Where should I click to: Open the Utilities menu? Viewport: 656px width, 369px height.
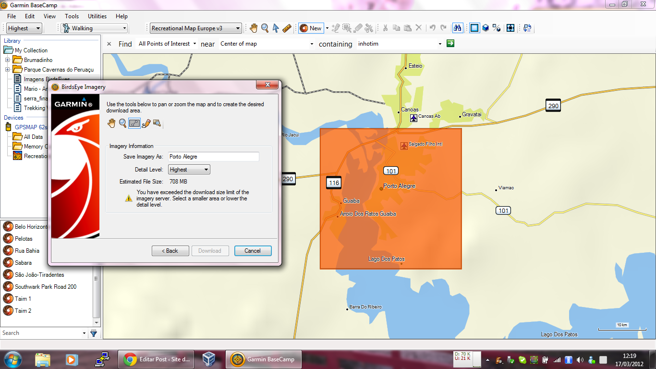97,16
